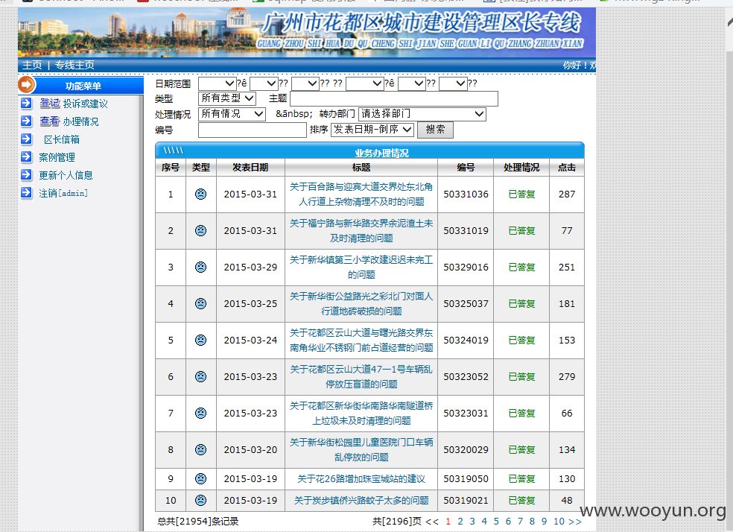
Task: Open the 所有类型 type dropdown
Action: click(x=227, y=98)
